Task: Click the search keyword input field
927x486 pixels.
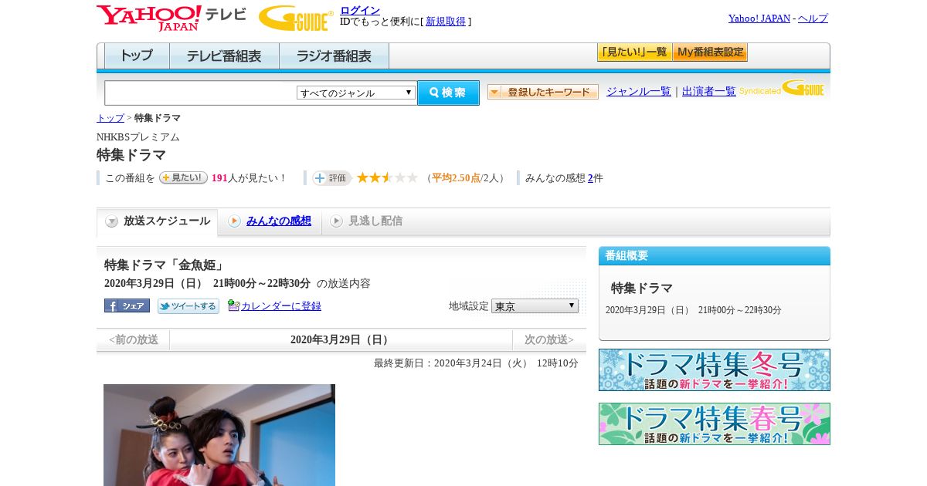Action: (201, 93)
